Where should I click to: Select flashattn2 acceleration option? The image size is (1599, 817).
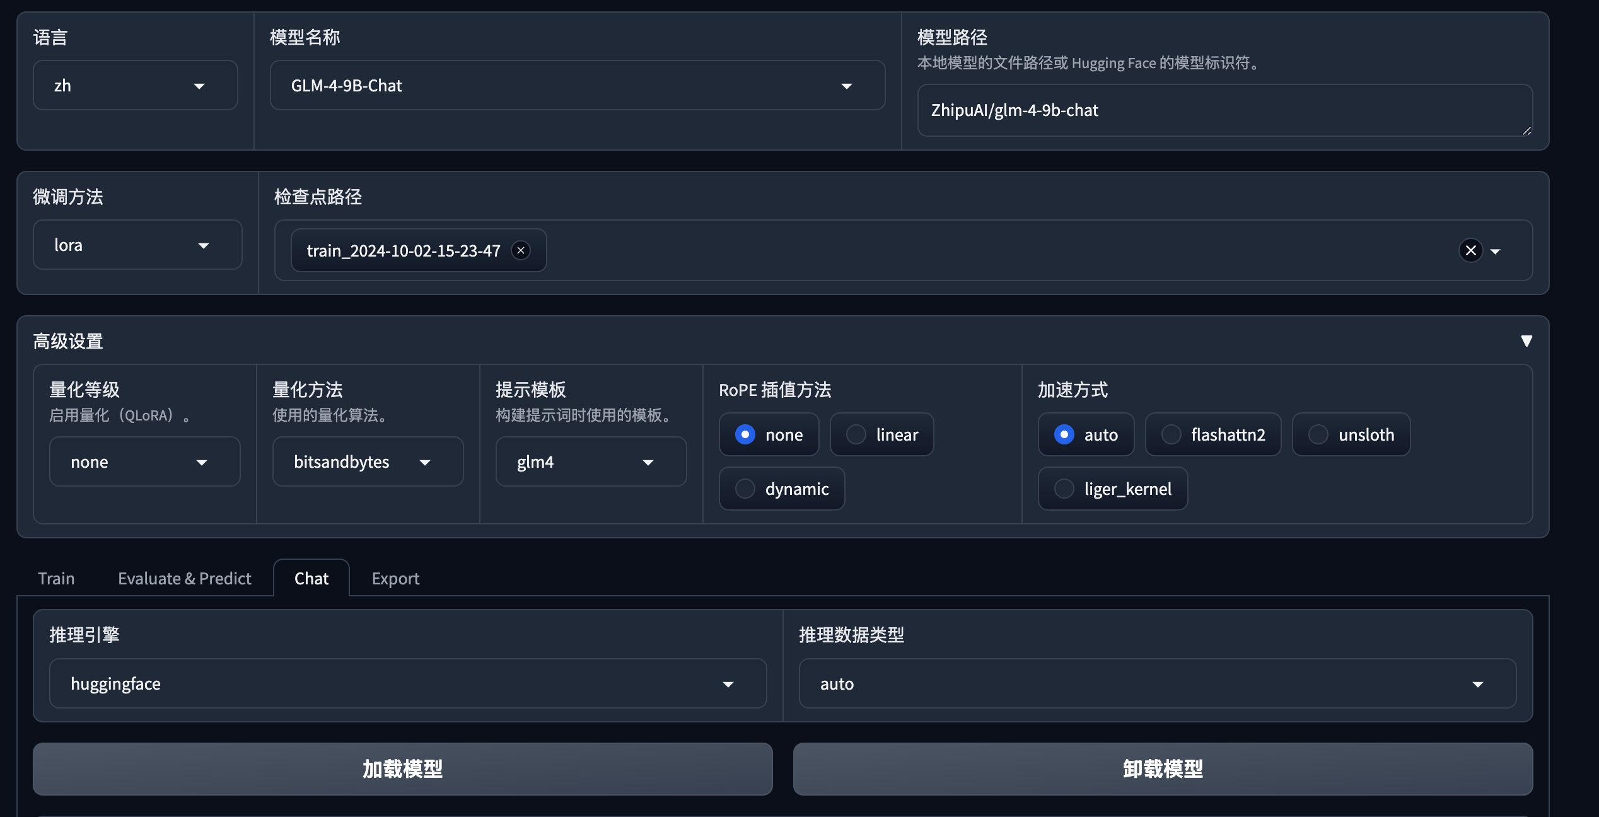[1213, 434]
